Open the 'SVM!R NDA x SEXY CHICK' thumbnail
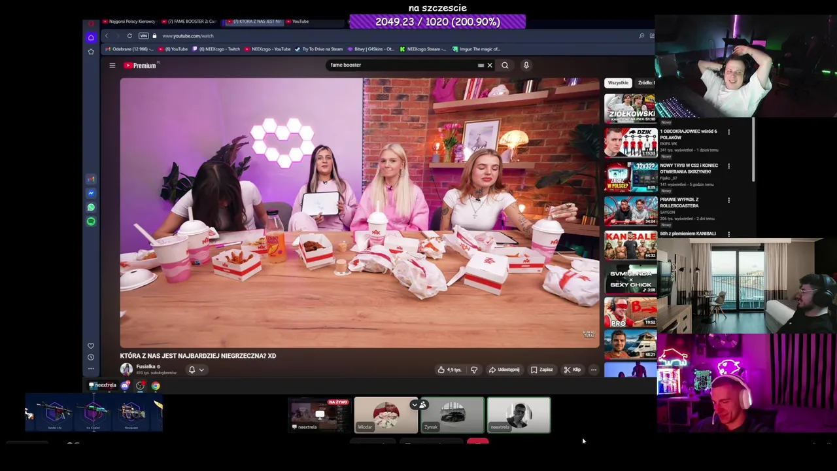837x471 pixels. [x=630, y=279]
